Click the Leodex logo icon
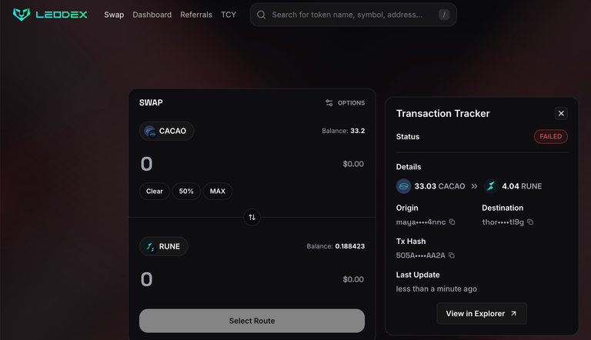The image size is (591, 340). tap(21, 15)
